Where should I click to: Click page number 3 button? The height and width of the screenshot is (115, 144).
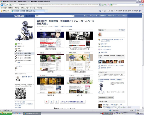coord(57,102)
